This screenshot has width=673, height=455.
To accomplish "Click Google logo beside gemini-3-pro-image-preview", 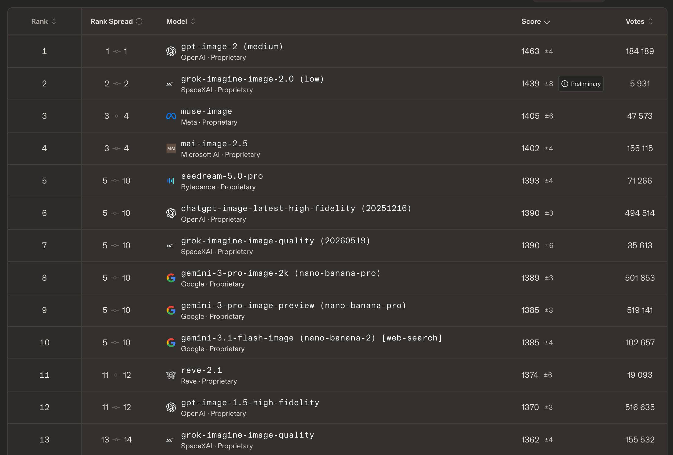I will click(x=171, y=310).
